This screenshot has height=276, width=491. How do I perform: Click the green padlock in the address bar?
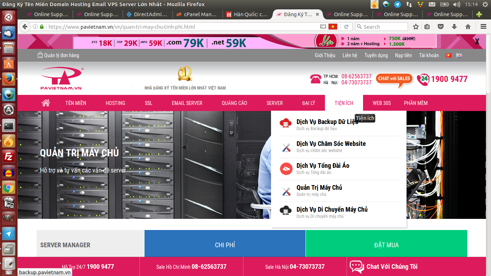[x=42, y=27]
